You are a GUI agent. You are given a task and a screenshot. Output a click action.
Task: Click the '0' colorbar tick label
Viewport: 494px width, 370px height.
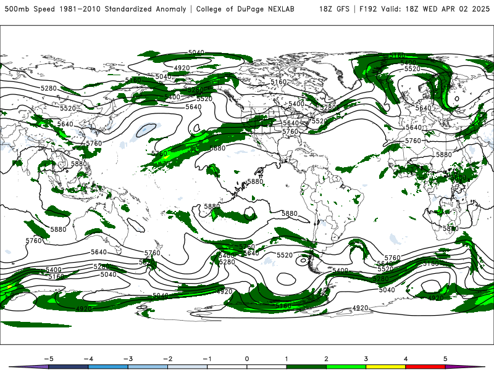pos(247,359)
